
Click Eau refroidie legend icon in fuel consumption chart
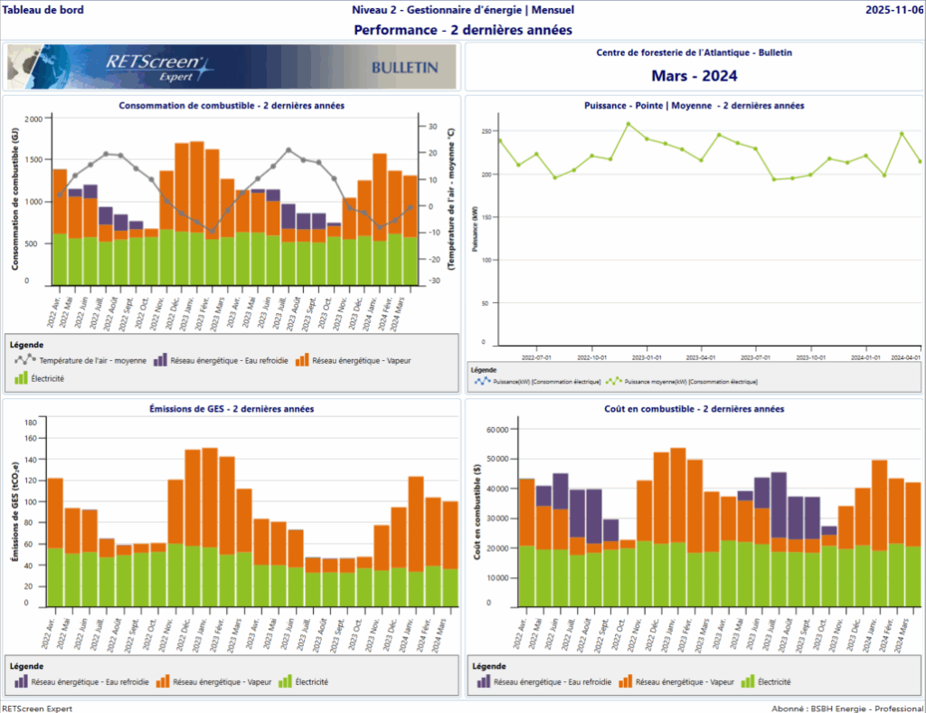click(x=160, y=360)
